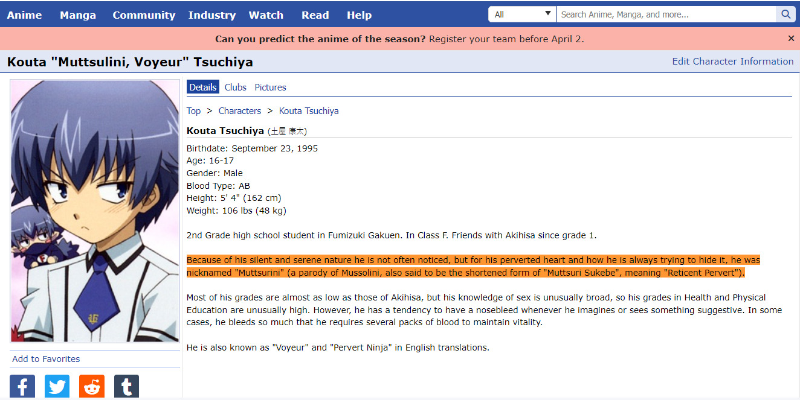Share the character page on Twitter
Screen dimensions: 800x400
tap(57, 386)
